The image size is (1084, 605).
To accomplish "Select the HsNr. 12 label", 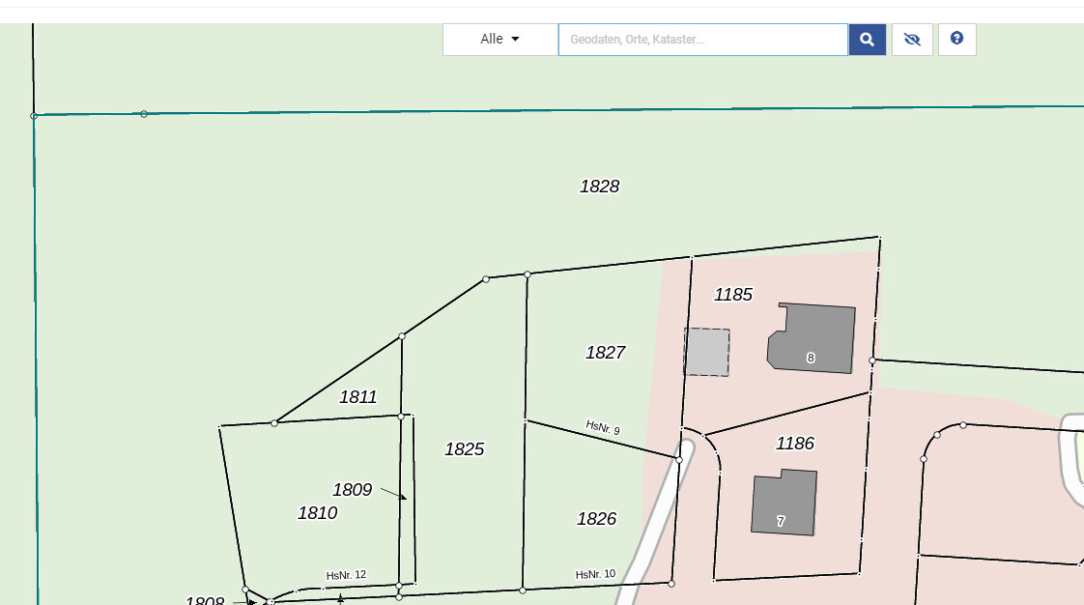I will pyautogui.click(x=346, y=575).
